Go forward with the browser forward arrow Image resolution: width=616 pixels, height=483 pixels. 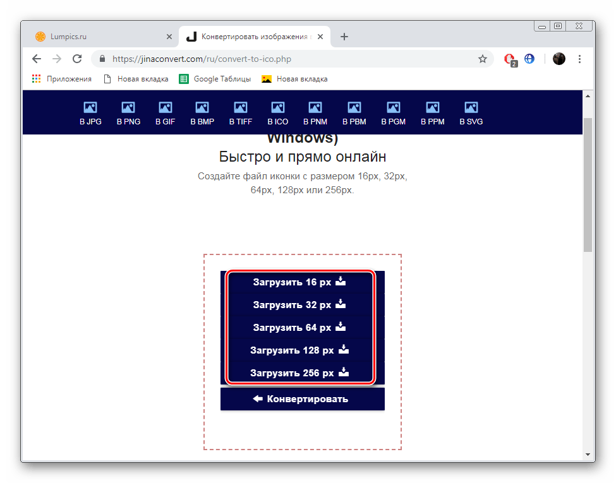point(57,59)
